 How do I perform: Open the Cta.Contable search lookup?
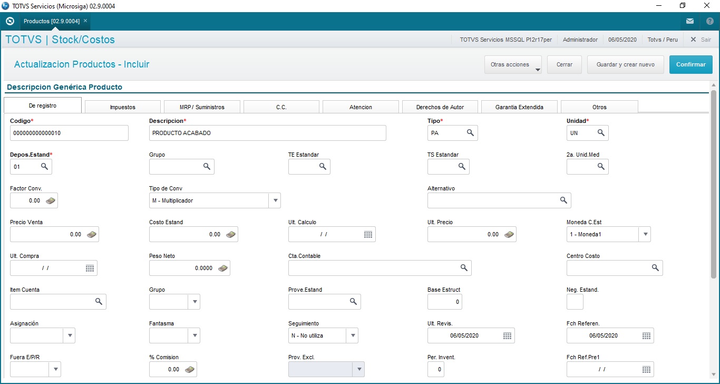pyautogui.click(x=464, y=268)
